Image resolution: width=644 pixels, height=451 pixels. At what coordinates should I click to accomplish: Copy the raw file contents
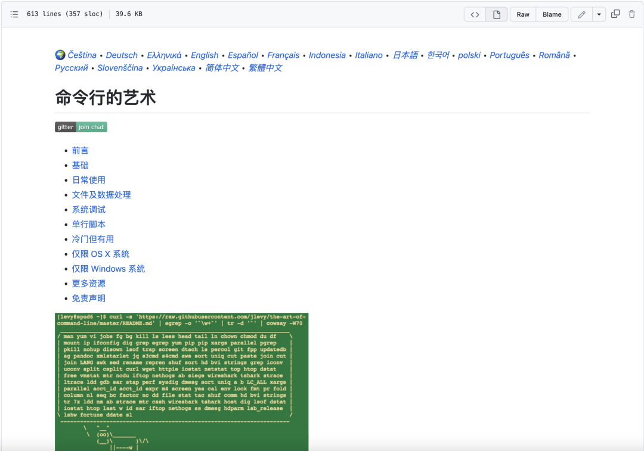point(615,14)
